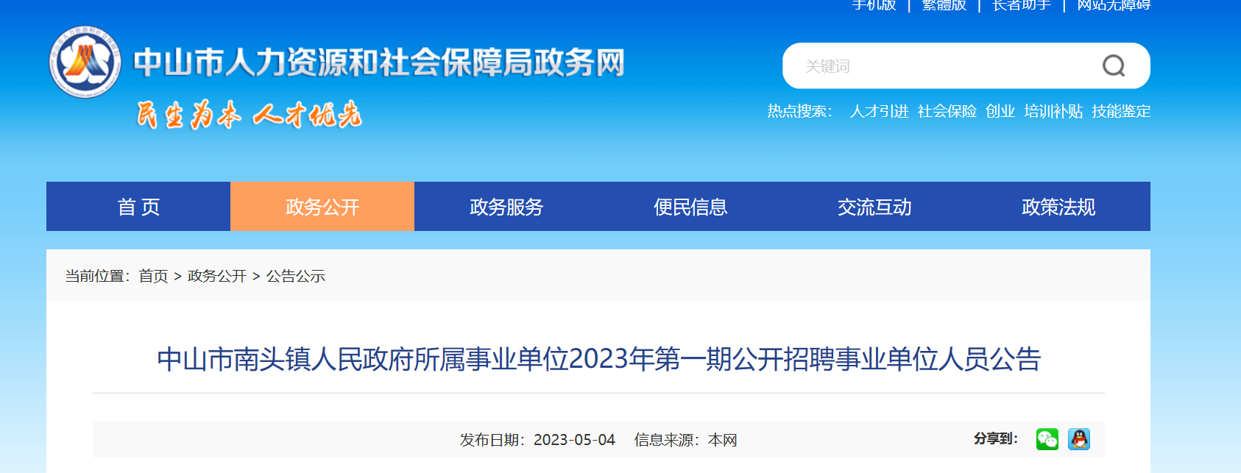Click the slogan 民生为本 人才优先
Screen dimensions: 1241x473
(x=249, y=115)
